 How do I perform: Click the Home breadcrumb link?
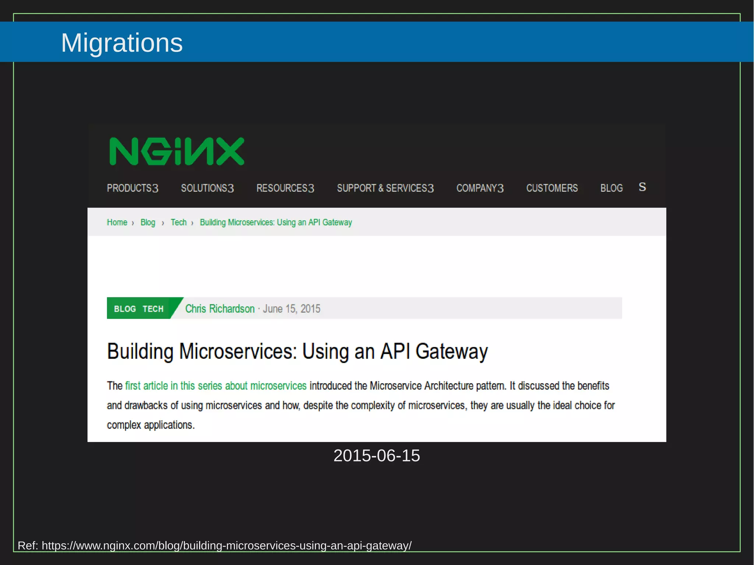tap(117, 222)
